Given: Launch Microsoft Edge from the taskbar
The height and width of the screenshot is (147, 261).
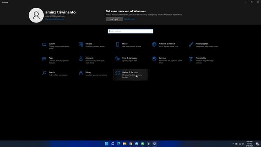Looking at the screenshot, I should click(x=119, y=144).
